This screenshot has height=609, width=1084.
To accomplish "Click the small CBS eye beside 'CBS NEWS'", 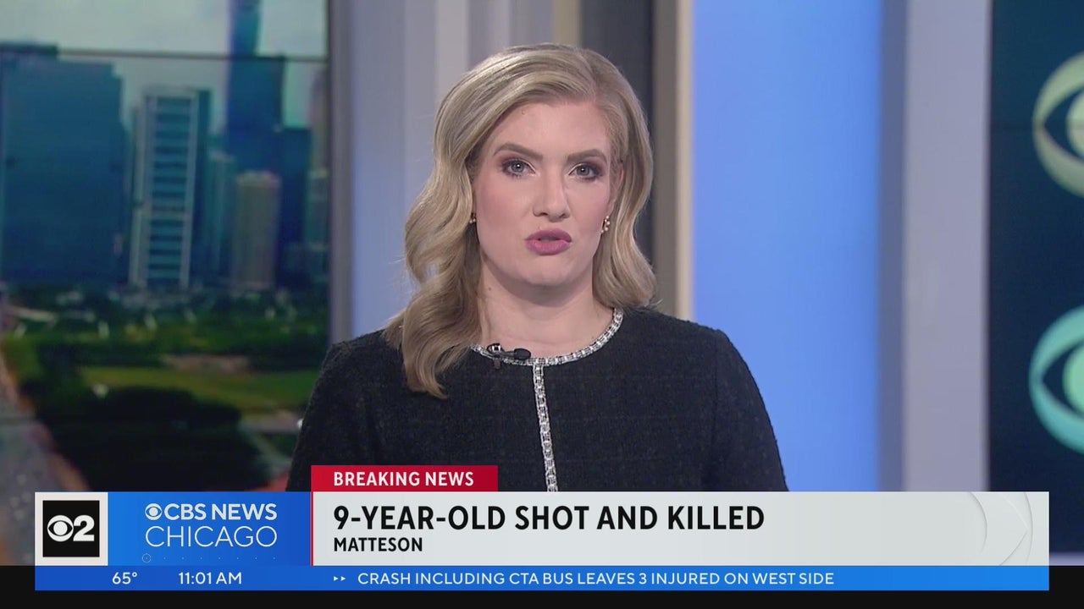I will 152,513.
